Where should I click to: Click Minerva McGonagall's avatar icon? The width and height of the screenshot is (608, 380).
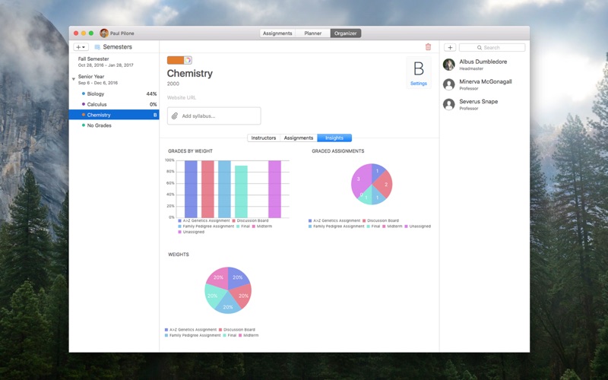click(x=449, y=84)
